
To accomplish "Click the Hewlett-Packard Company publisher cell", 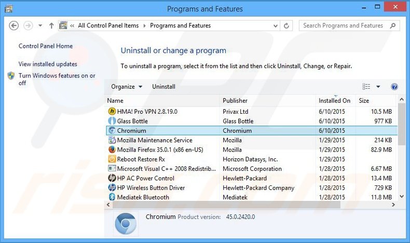I will 258,188.
